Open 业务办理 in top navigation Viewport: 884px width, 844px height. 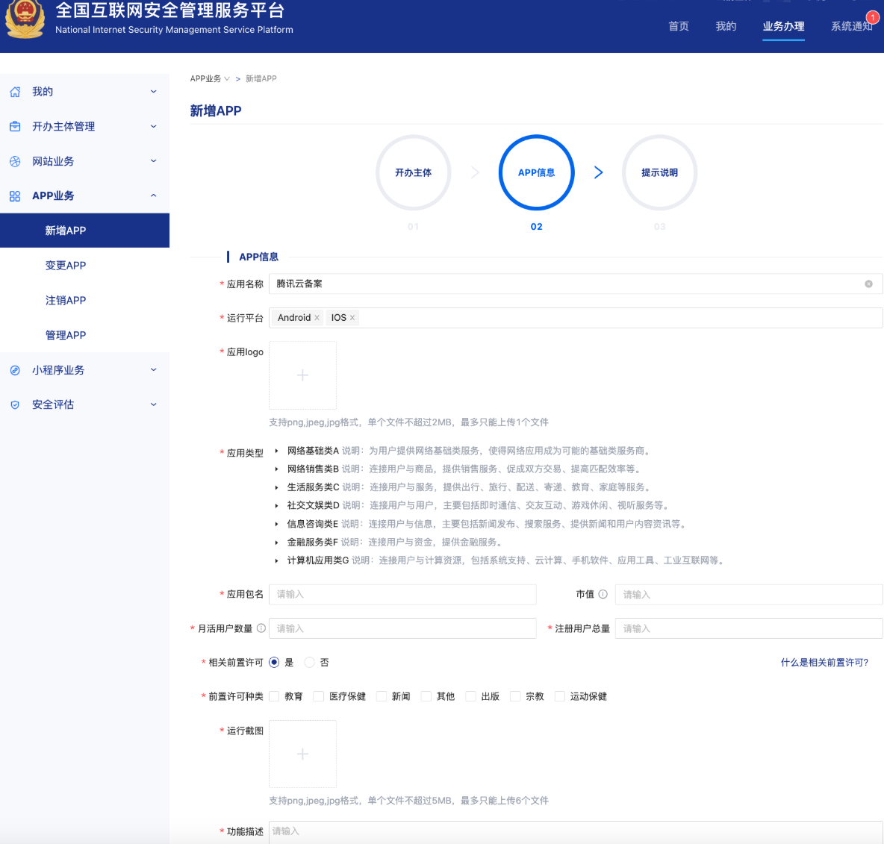coord(783,26)
